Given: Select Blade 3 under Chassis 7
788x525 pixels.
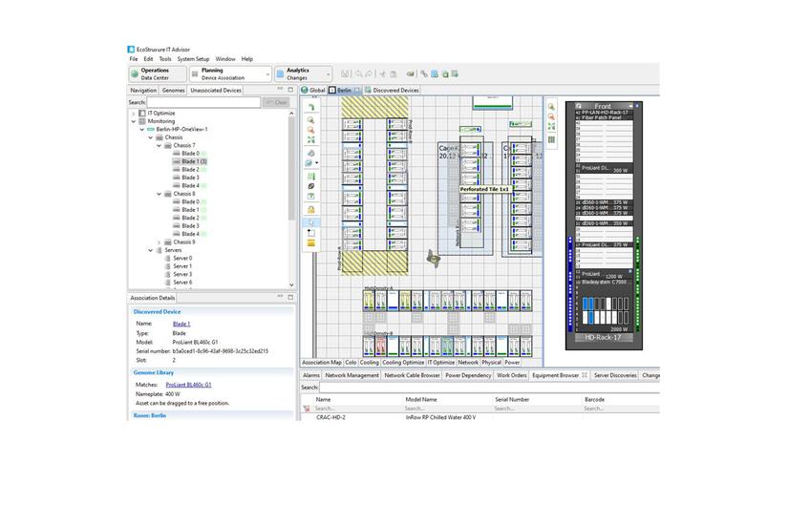Looking at the screenshot, I should tap(190, 178).
